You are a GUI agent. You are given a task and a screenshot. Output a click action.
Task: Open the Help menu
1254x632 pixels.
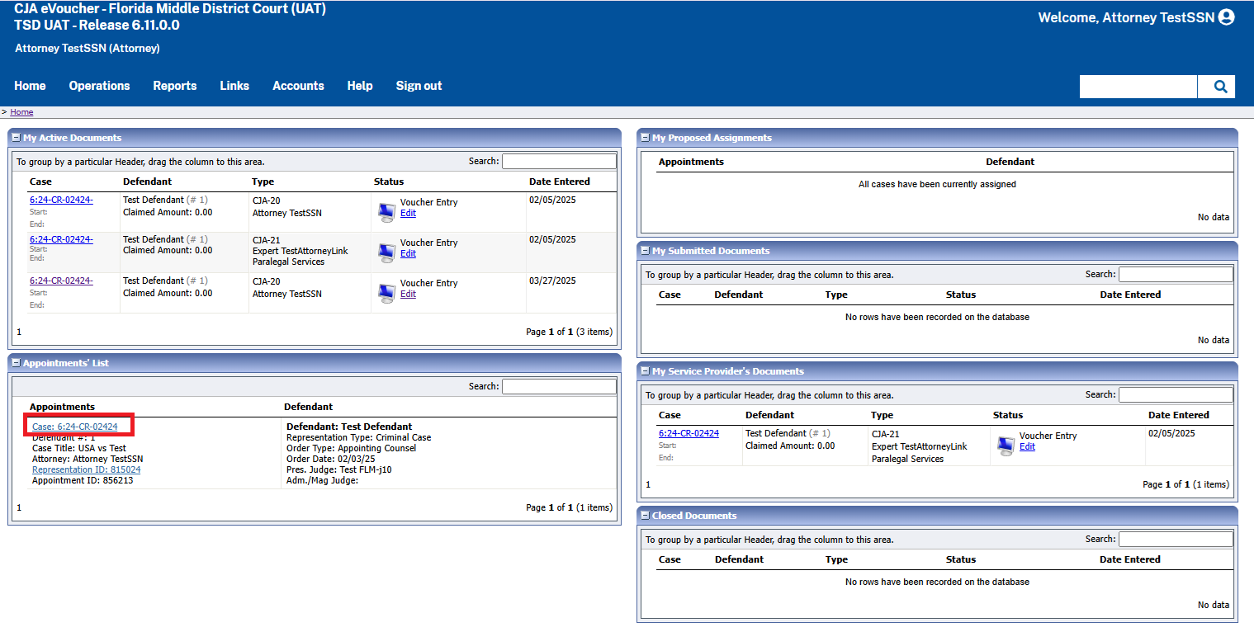click(360, 86)
